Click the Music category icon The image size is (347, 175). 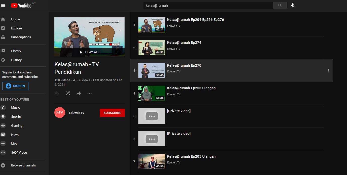click(x=3, y=108)
